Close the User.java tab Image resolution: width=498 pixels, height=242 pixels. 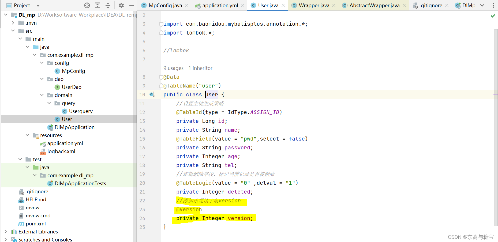[x=283, y=5]
